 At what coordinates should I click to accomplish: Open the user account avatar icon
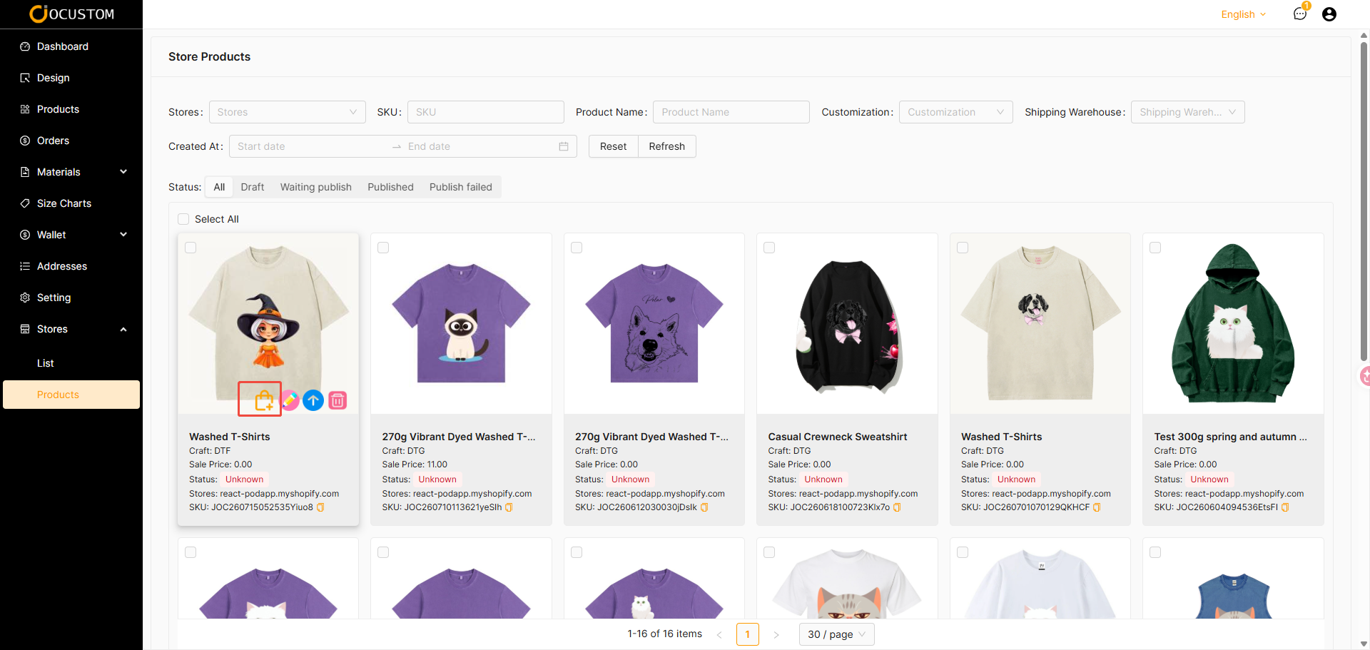[1329, 14]
